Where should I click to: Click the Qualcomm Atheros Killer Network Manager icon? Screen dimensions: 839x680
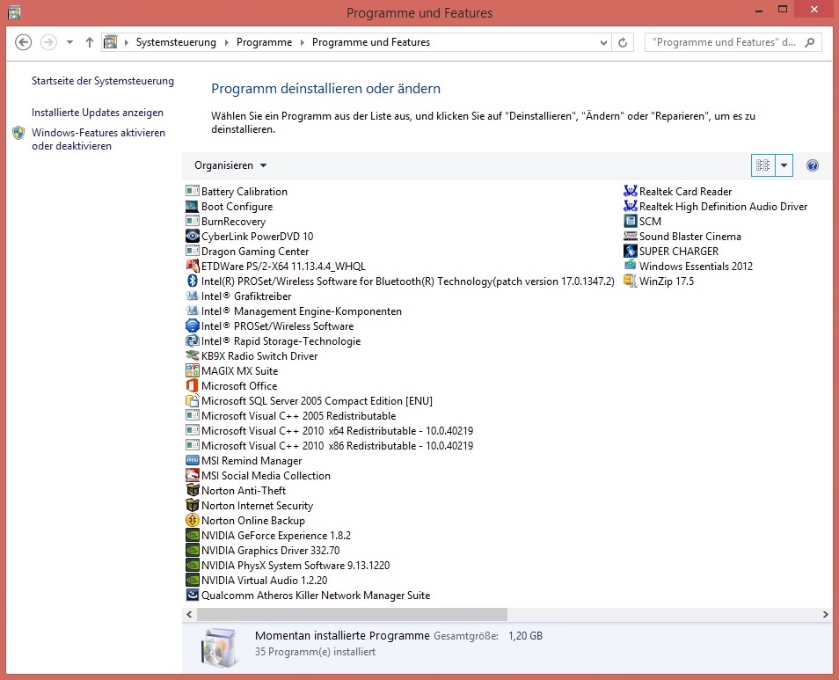click(x=192, y=596)
